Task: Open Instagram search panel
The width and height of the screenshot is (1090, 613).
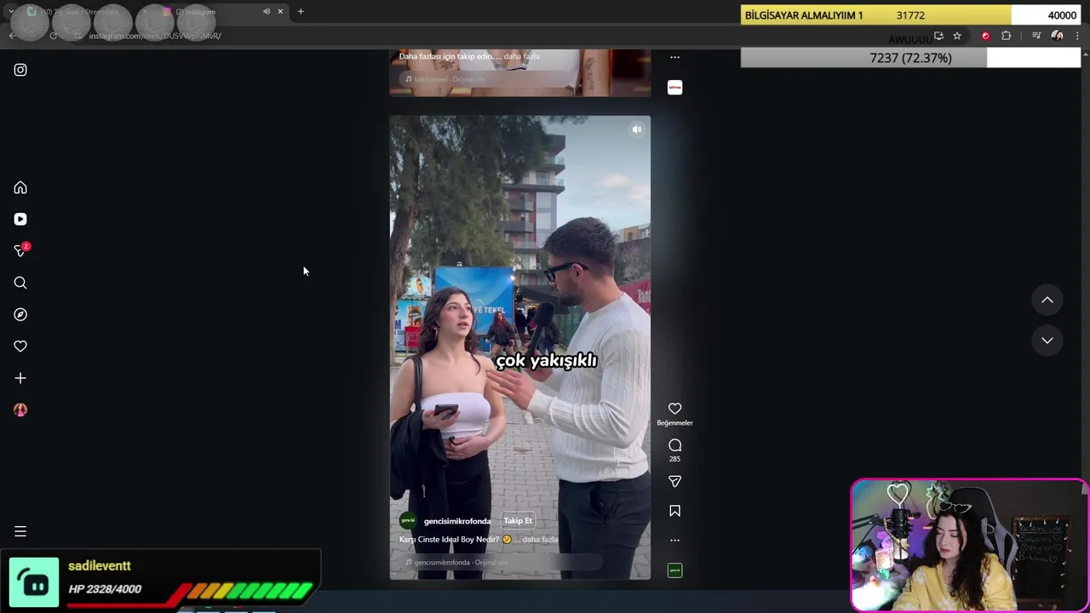Action: (x=20, y=283)
